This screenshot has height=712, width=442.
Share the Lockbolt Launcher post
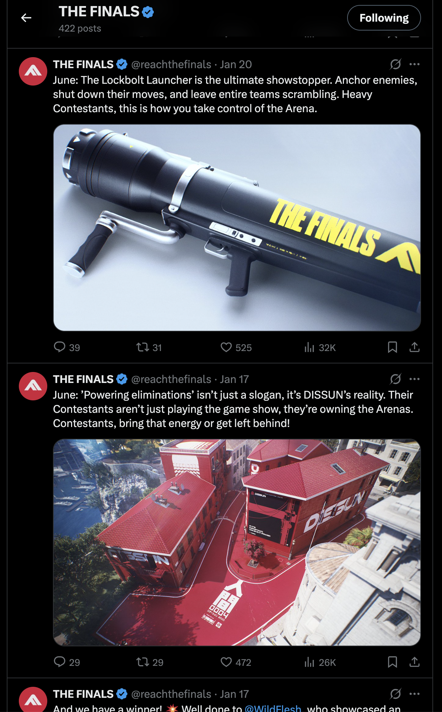[x=414, y=347]
